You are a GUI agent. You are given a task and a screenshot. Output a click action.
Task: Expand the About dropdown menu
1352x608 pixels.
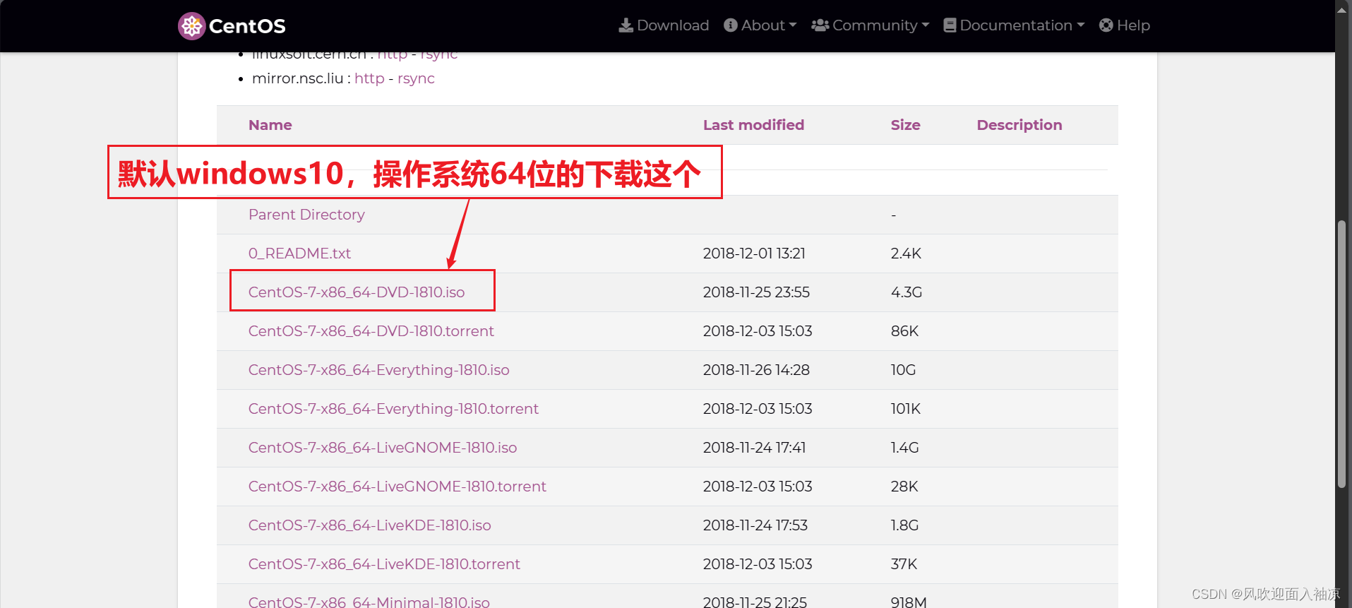click(x=760, y=25)
